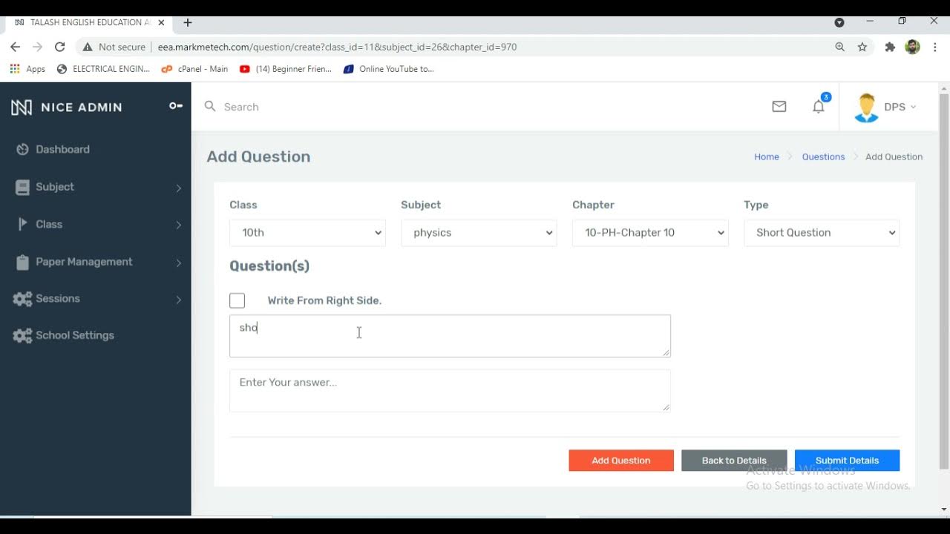Close the Talash English Education tab
Viewport: 950px width, 534px height.
[x=161, y=23]
